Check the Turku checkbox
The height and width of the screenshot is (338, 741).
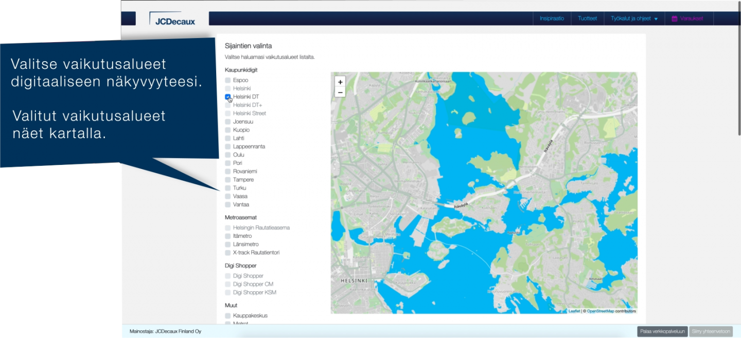pyautogui.click(x=228, y=188)
